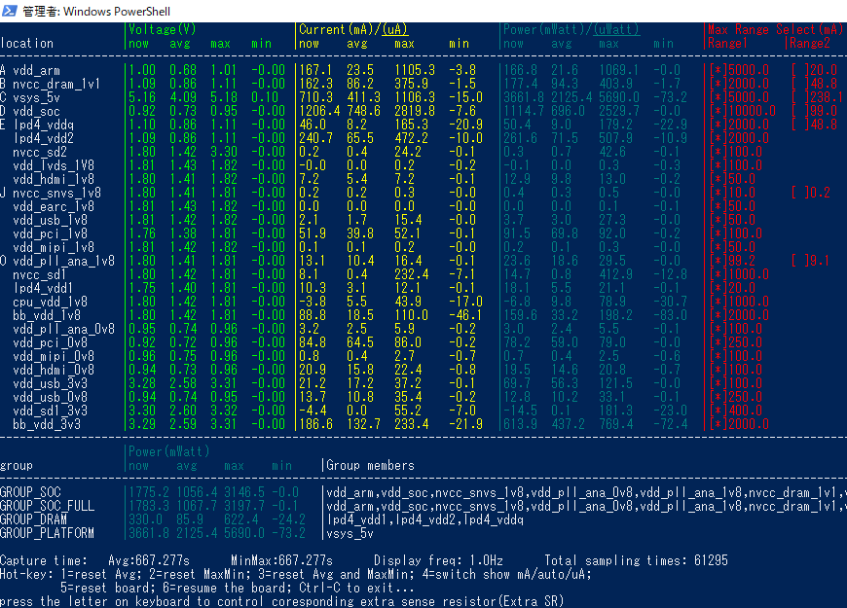Toggle Range1 [*] selector for vdd_soc

click(716, 111)
